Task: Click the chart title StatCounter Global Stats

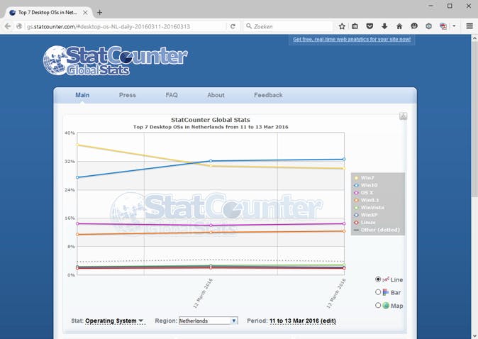Action: (211, 120)
